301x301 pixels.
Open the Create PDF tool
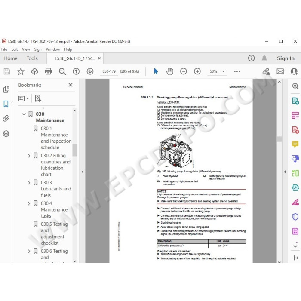click(x=295, y=130)
